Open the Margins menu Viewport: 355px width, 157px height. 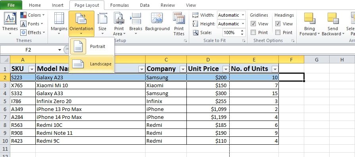(59, 24)
